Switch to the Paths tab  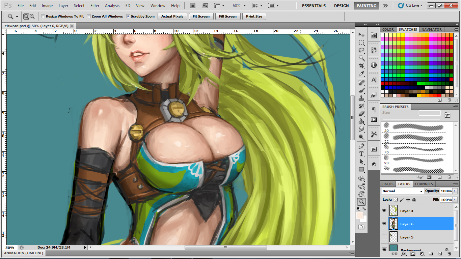pos(388,184)
